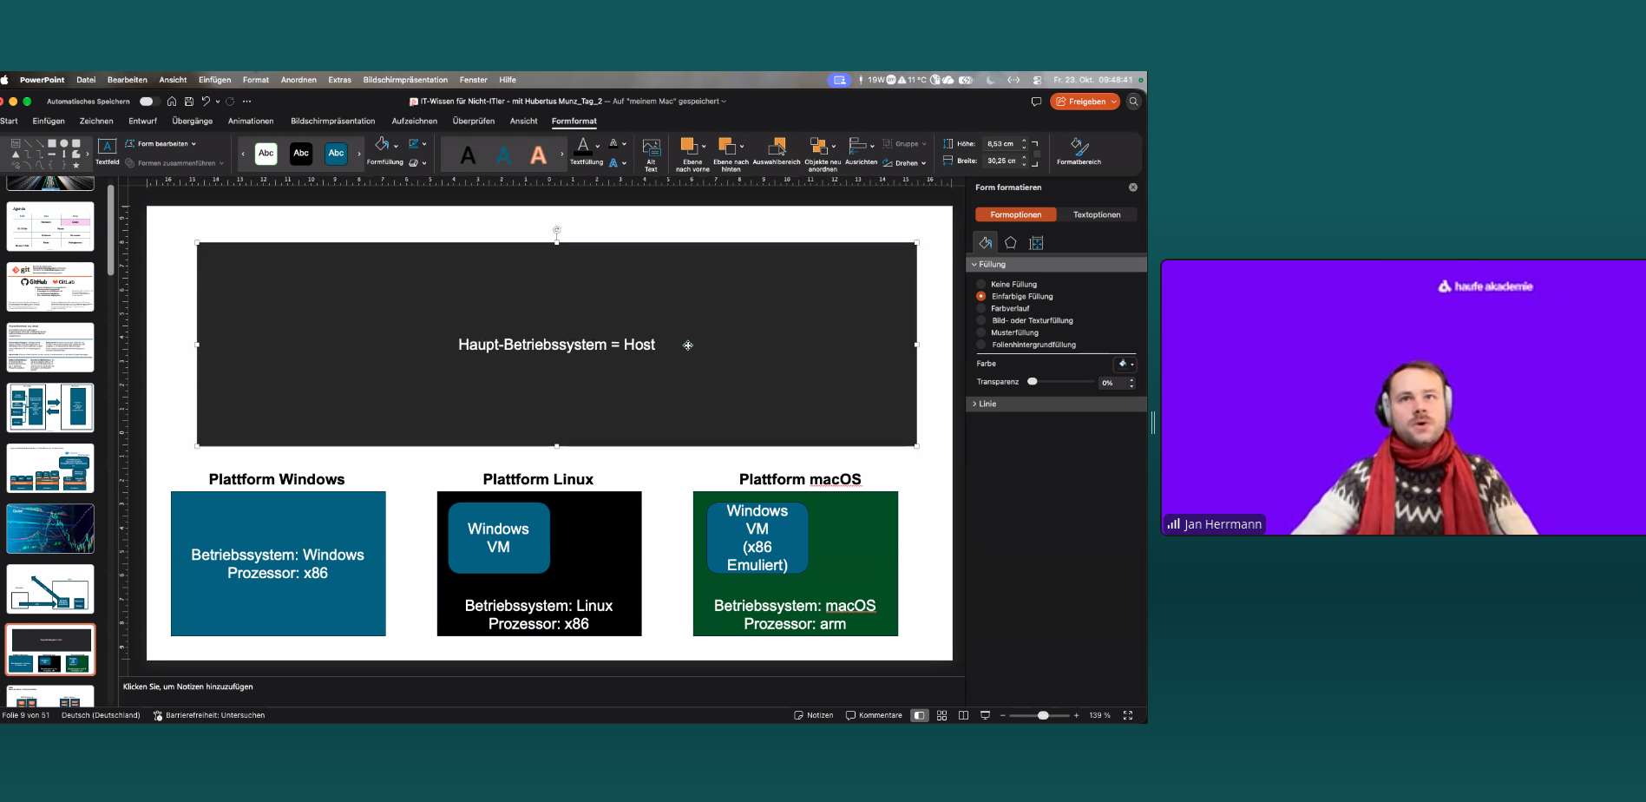Bring shape forward with Ebene nach vorne
The height and width of the screenshot is (802, 1646).
(x=692, y=154)
